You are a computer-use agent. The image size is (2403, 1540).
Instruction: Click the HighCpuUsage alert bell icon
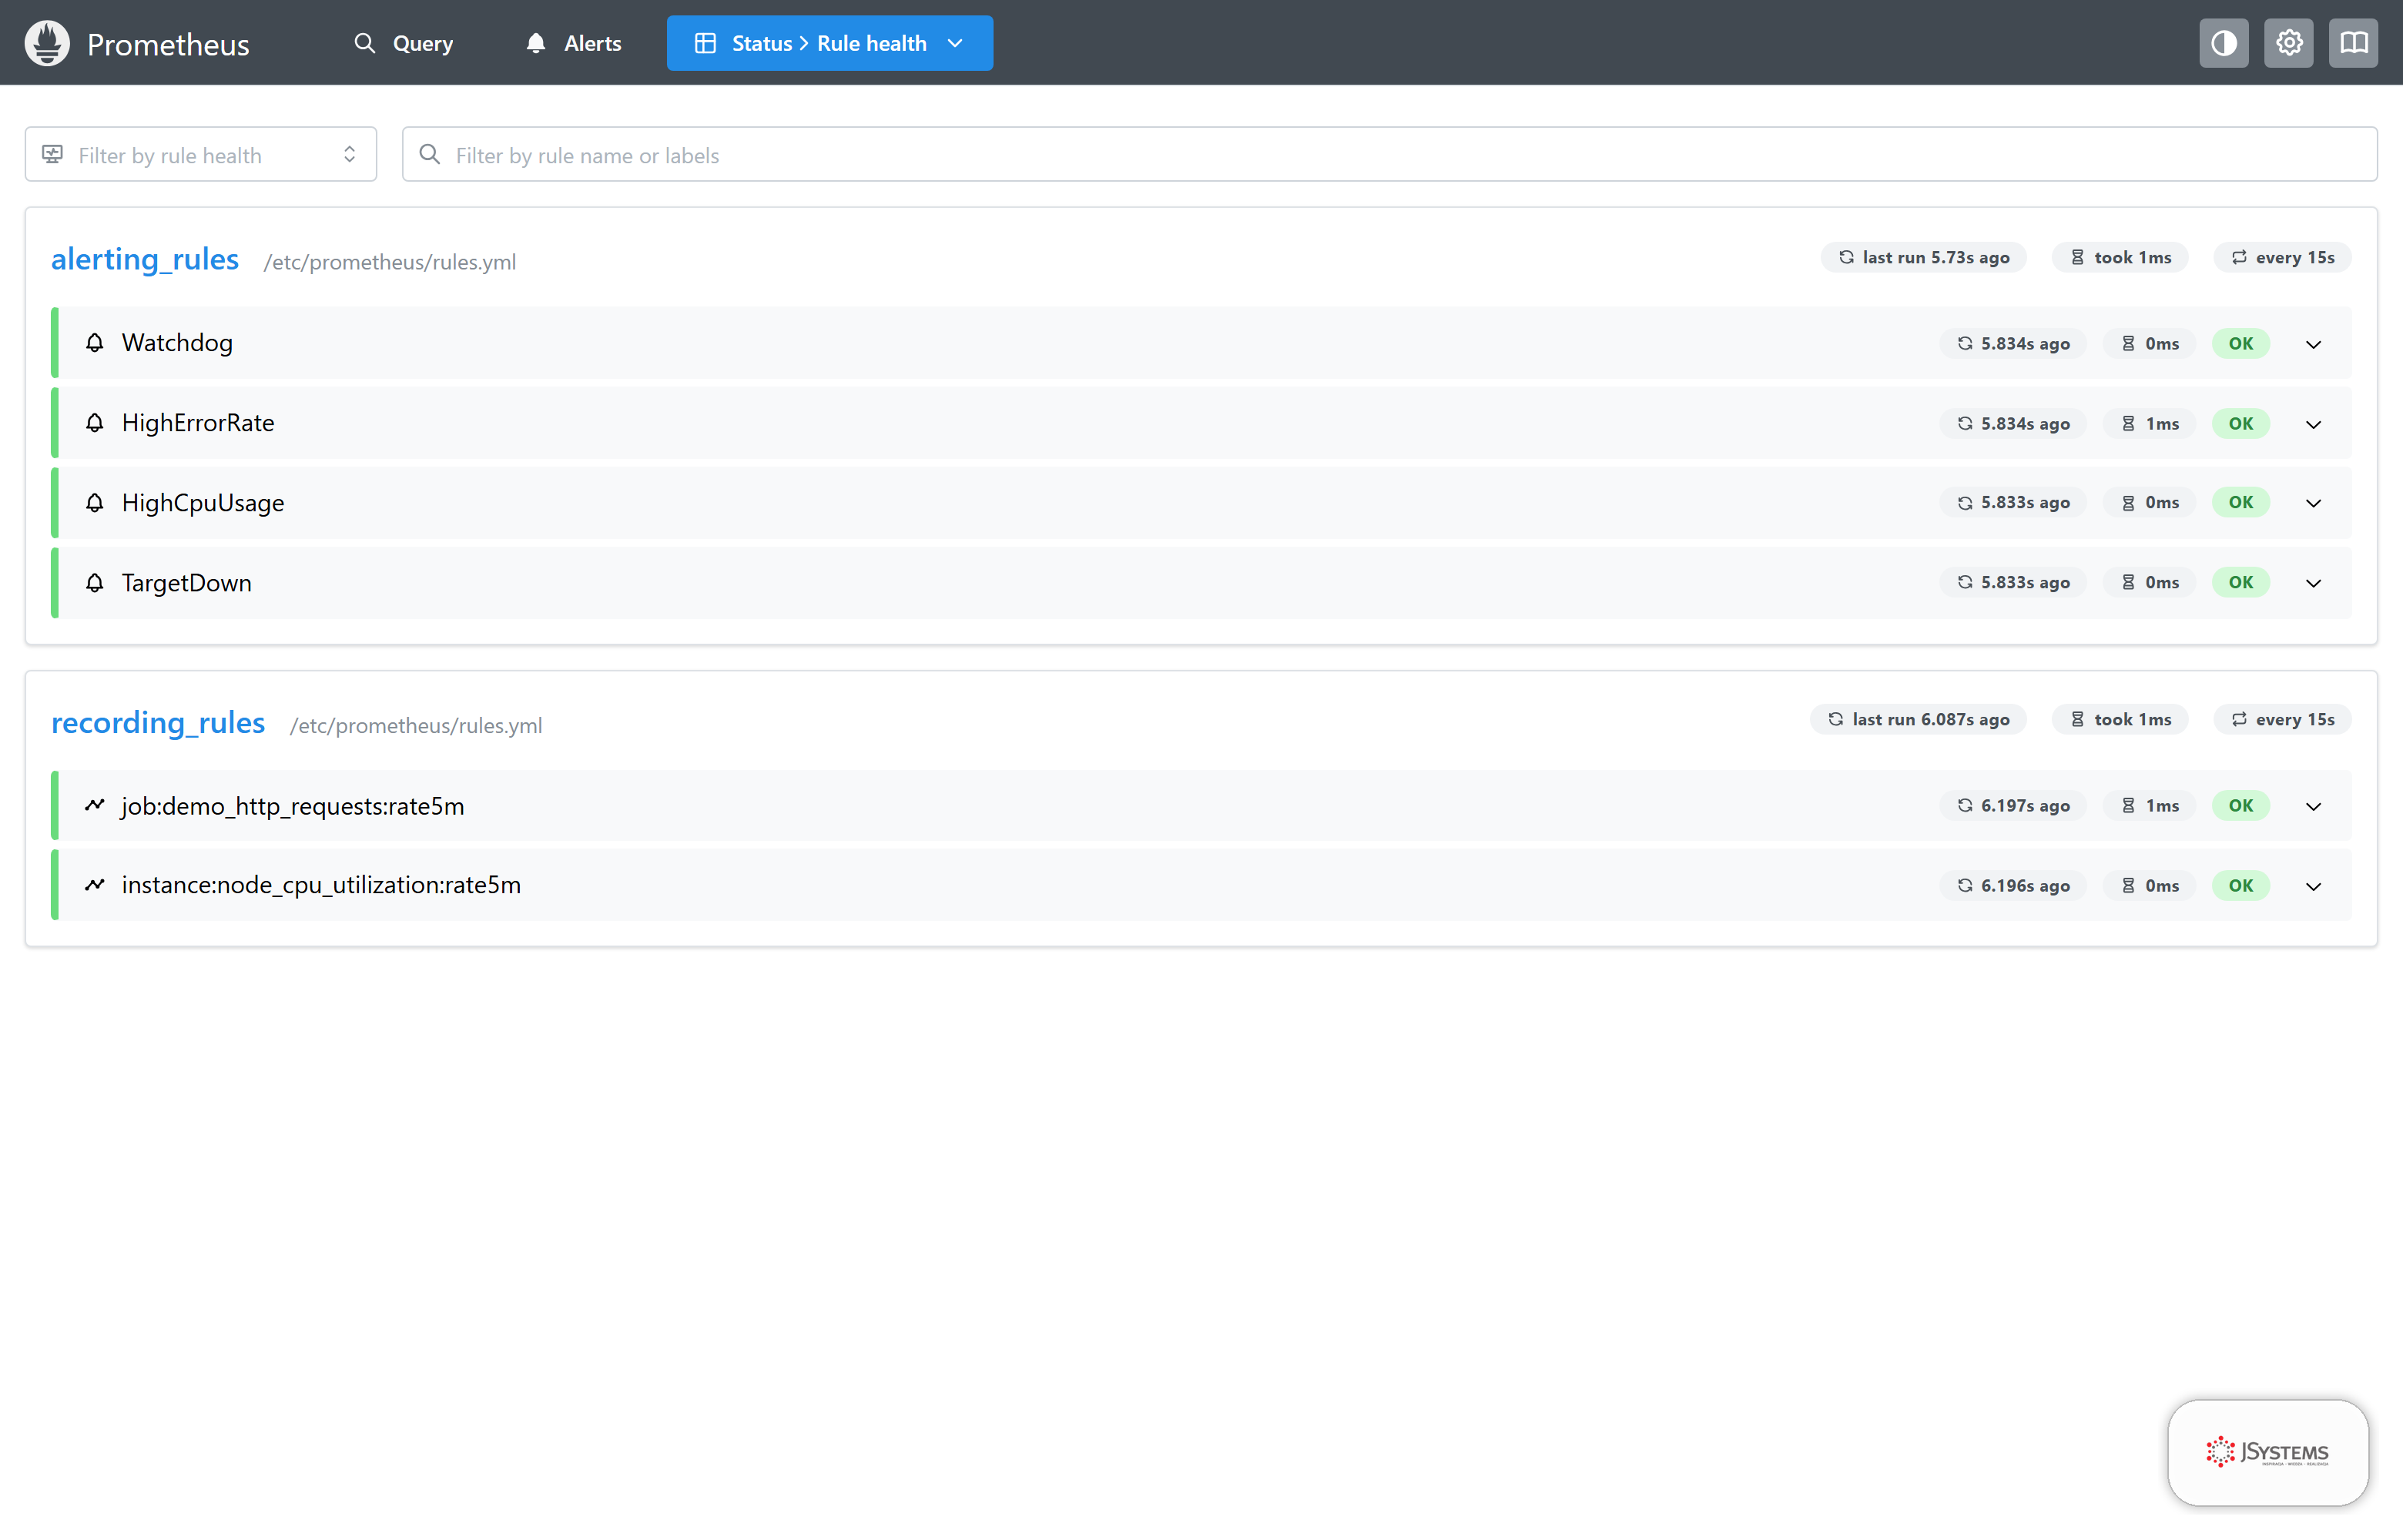[x=95, y=503]
